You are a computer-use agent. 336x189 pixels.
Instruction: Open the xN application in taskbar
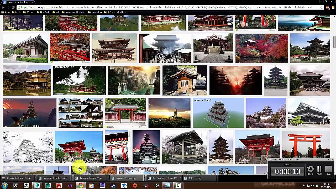tap(70, 186)
